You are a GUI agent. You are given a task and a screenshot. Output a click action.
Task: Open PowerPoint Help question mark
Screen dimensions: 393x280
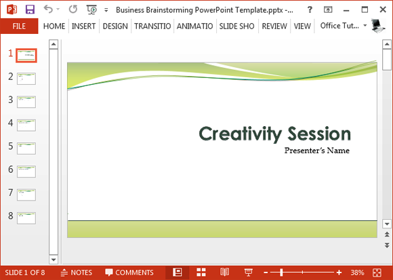tap(310, 9)
